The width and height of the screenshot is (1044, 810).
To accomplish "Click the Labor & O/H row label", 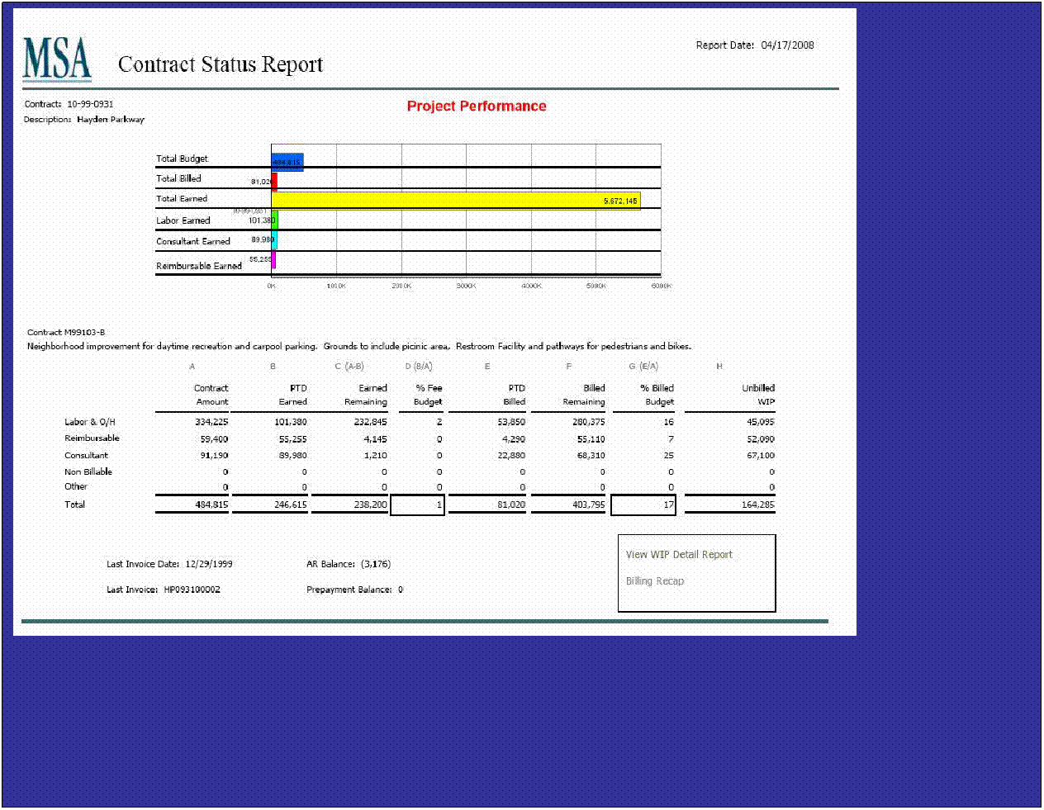I will pos(90,422).
